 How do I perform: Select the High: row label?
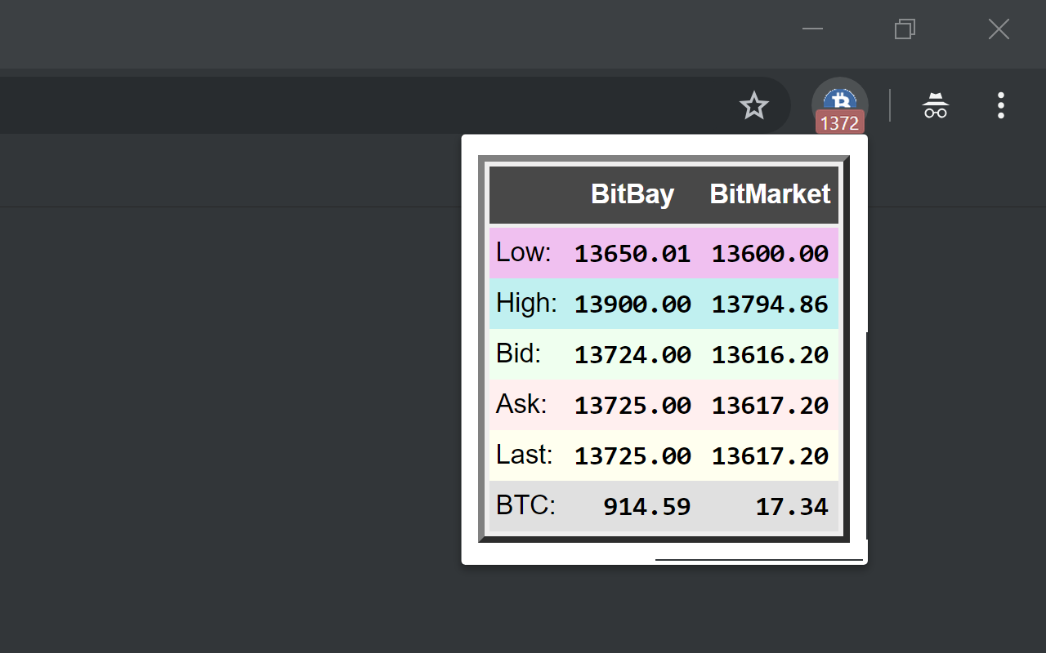point(526,303)
